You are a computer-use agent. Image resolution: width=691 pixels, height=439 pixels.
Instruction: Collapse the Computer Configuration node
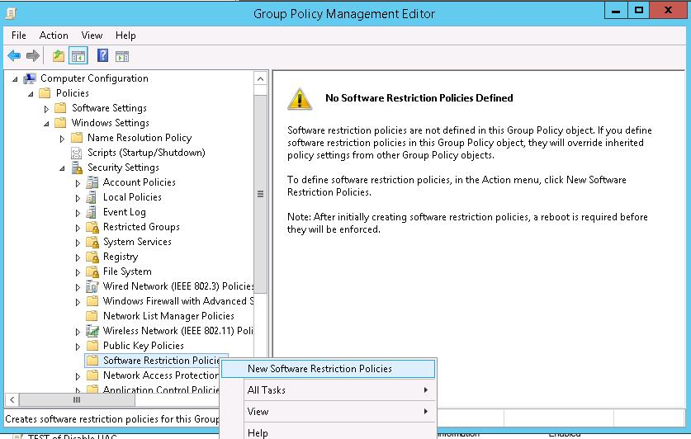coord(15,79)
